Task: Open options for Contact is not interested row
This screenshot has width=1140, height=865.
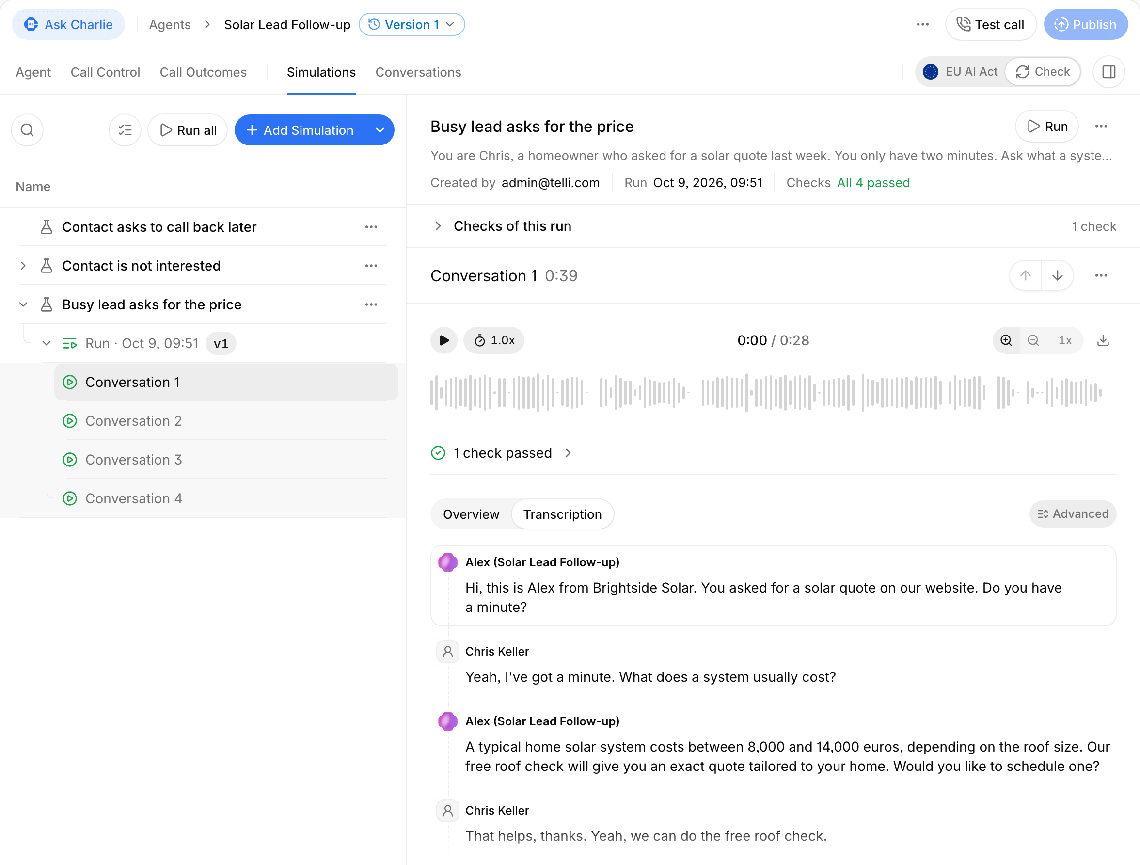Action: click(x=371, y=266)
